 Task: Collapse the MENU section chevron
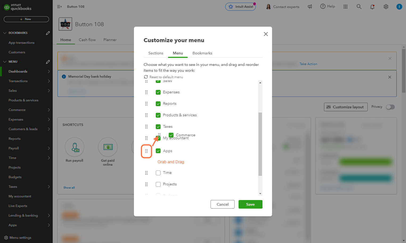(5, 62)
